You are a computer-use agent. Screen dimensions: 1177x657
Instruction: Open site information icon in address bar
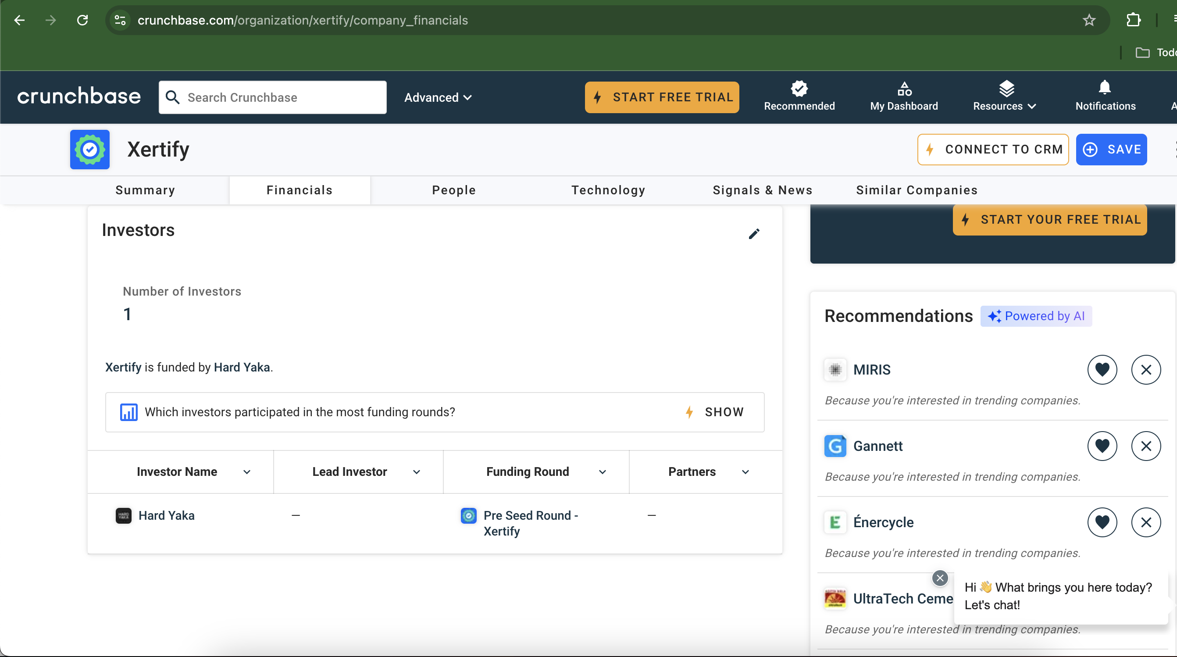tap(120, 20)
